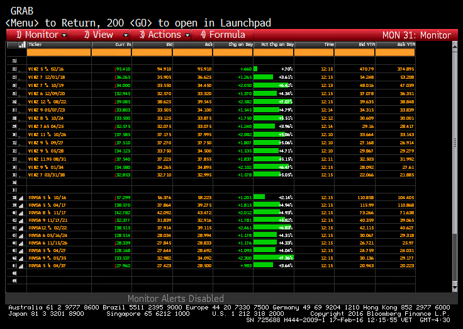
Task: Open the 3) Actions menu
Action: 160,35
